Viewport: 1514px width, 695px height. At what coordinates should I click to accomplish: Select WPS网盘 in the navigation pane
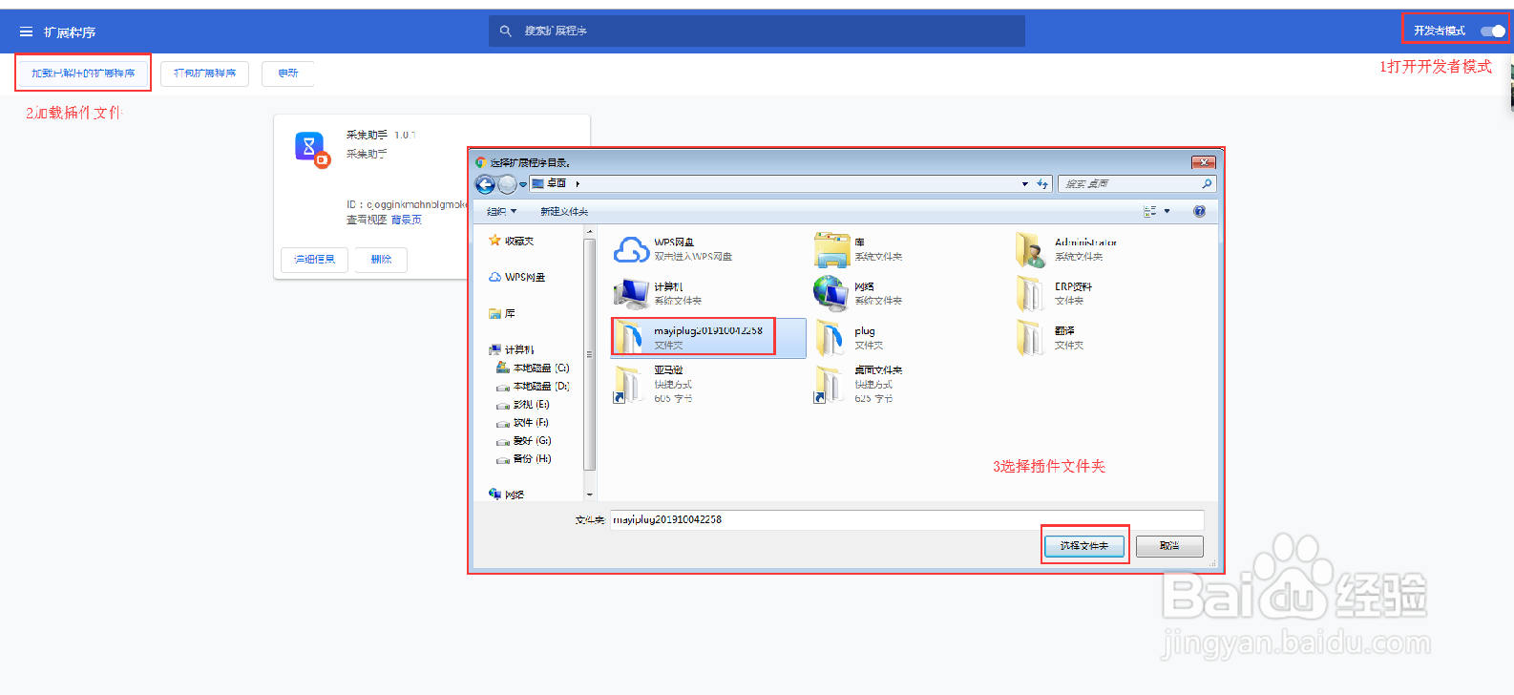coord(517,278)
